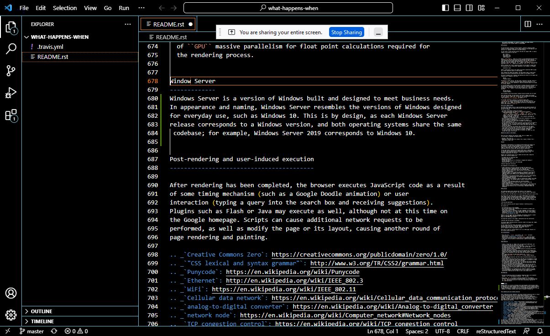
Task: Change the CRLF end of line sequence
Action: pyautogui.click(x=463, y=331)
